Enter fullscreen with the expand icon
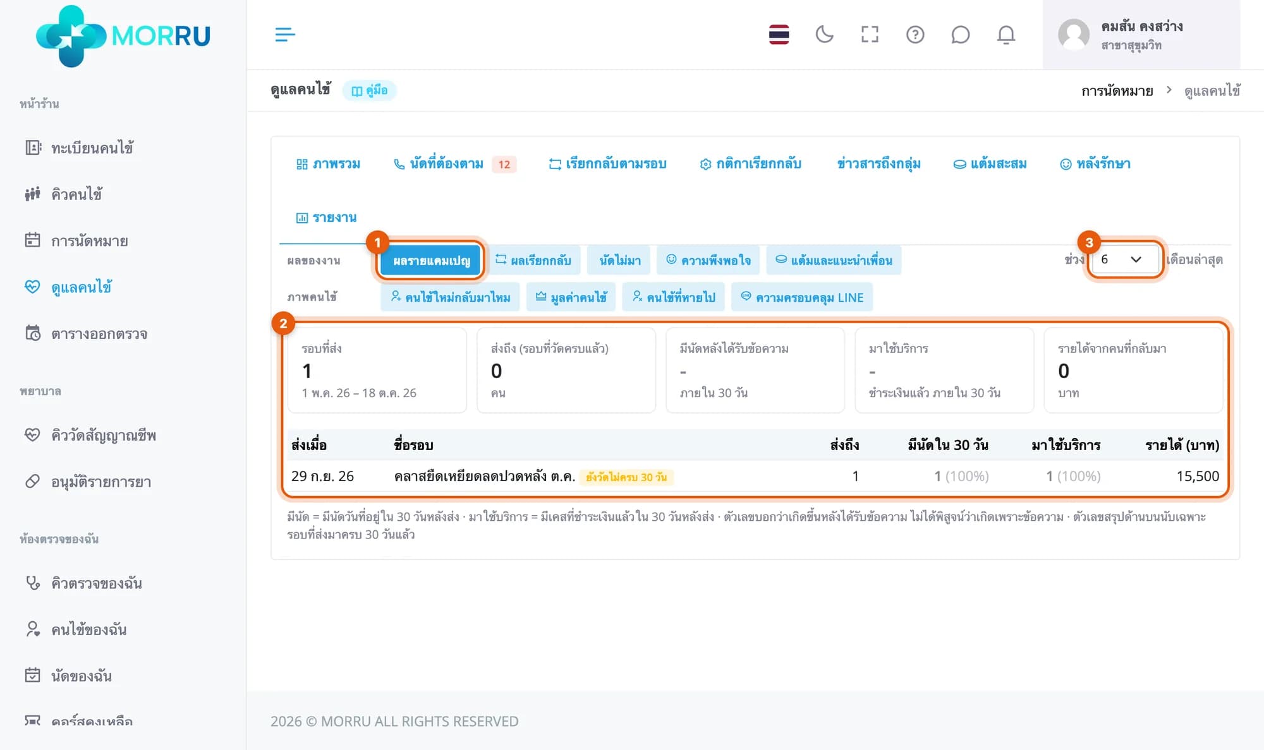This screenshot has height=750, width=1264. (x=870, y=34)
